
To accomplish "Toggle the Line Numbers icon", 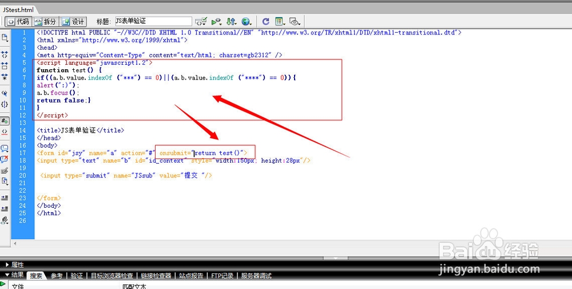I will tap(5, 121).
